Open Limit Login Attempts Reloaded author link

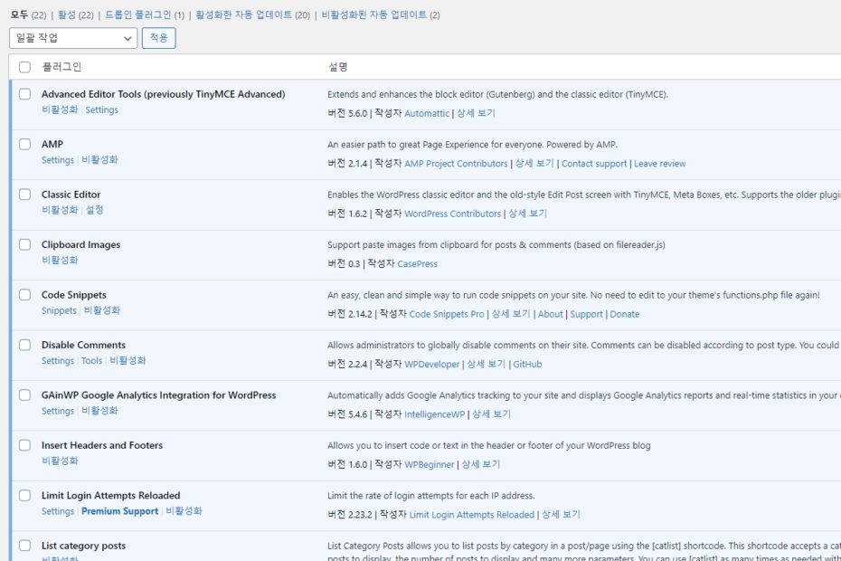(471, 515)
